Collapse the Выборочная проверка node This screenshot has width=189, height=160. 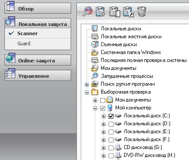(x=87, y=92)
